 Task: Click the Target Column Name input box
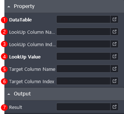[x=83, y=69]
